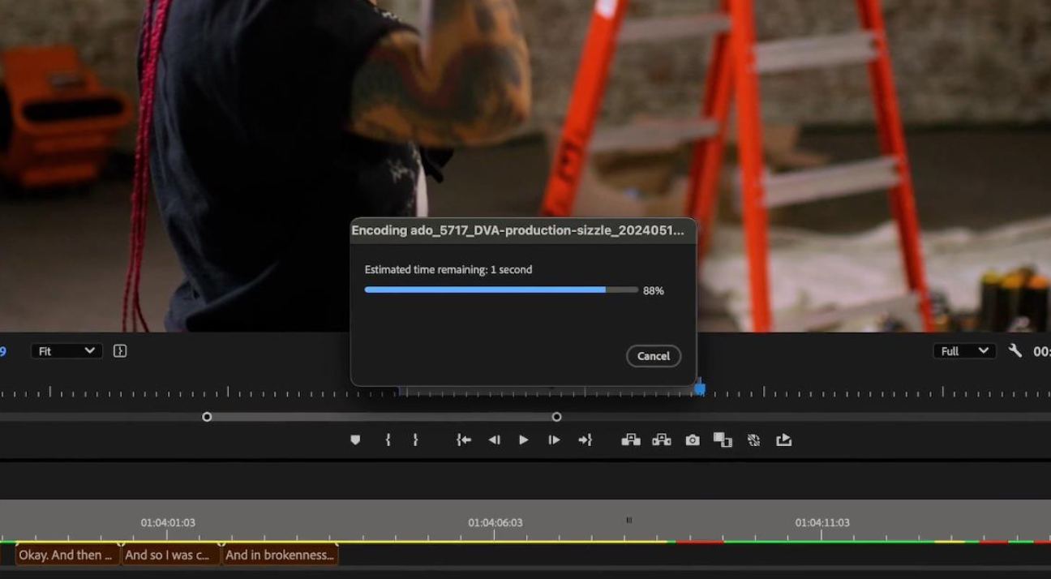The image size is (1051, 579).
Task: Click the Step Back one frame control
Action: pos(494,440)
